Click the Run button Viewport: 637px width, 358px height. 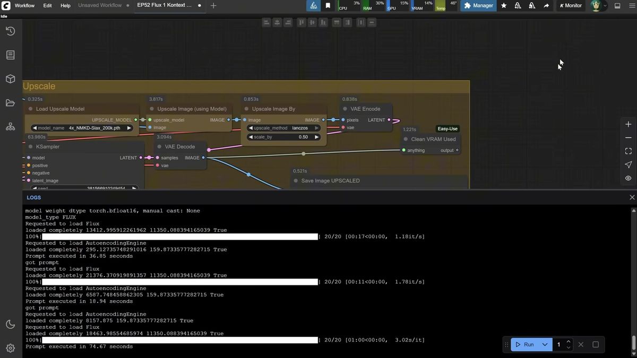tap(524, 344)
